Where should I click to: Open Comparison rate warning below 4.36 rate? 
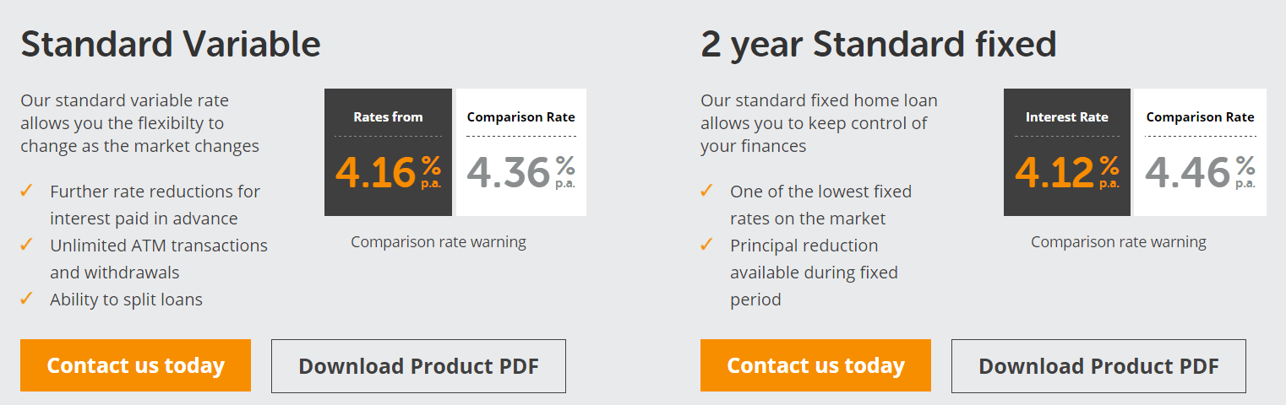439,242
